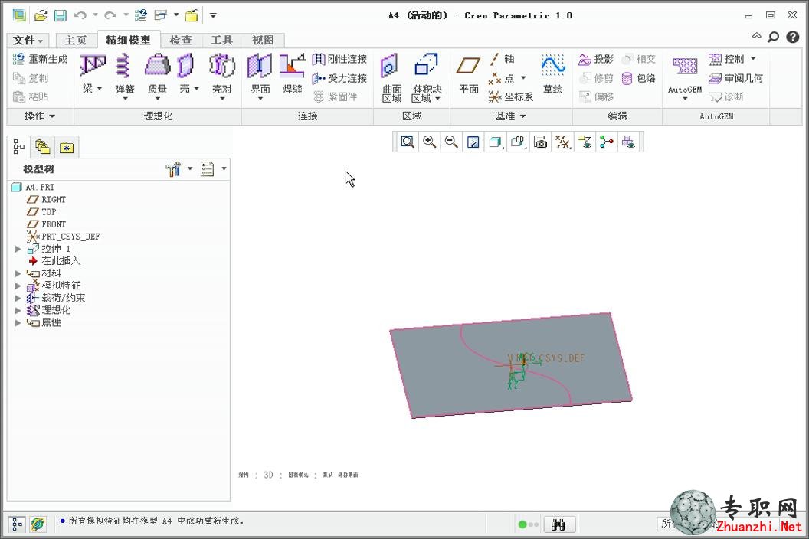Screen dimensions: 809x539
Task: Click Review Geometry (审阅几何)
Action: tap(735, 78)
